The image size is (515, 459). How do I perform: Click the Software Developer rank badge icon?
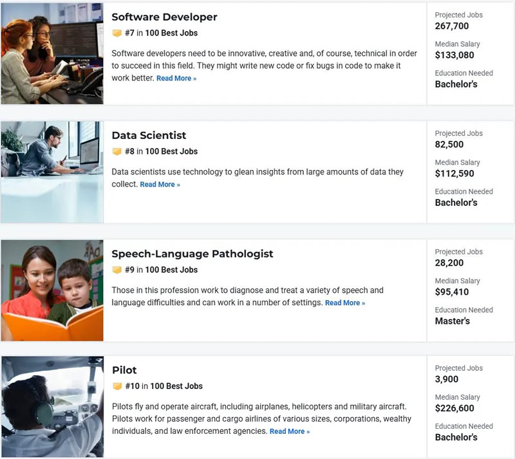117,33
